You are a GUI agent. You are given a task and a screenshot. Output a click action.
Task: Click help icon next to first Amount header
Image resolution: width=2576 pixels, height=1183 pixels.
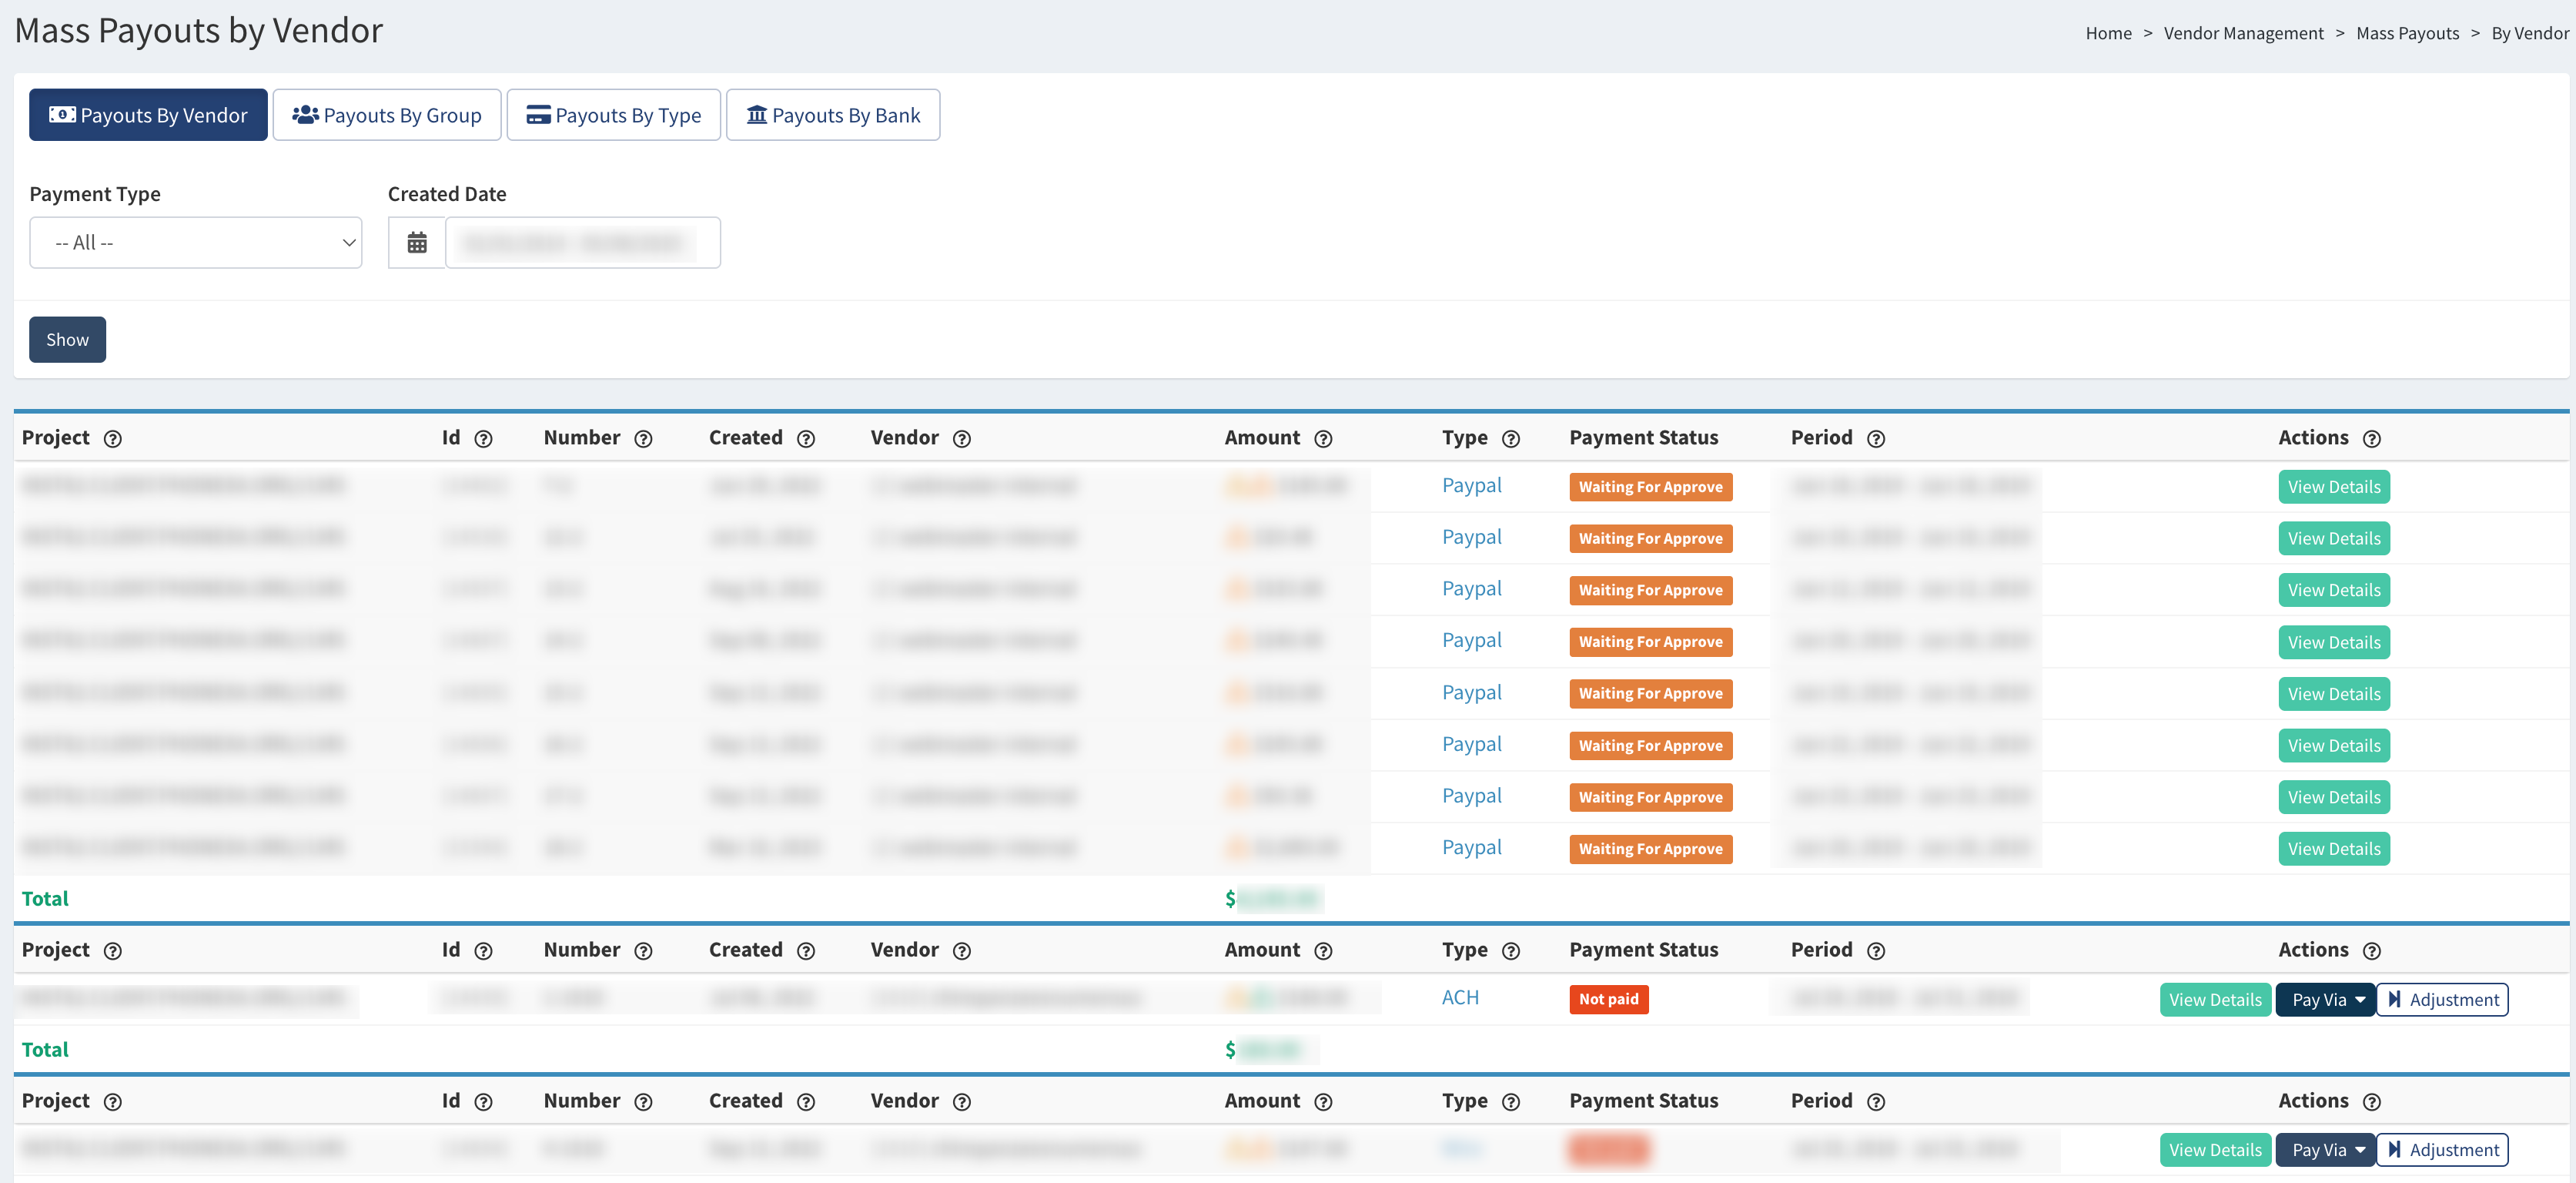[1323, 439]
